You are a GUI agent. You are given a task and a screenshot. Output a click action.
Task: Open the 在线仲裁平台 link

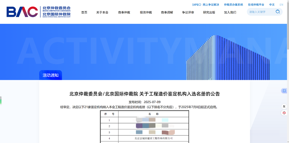tap(256, 5)
